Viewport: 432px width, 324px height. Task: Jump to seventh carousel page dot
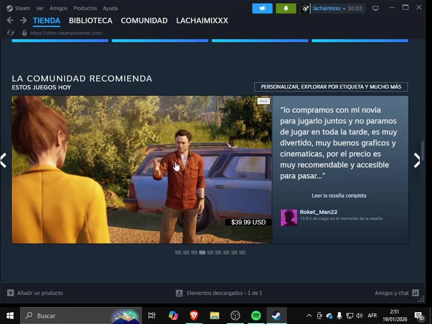[x=226, y=252]
